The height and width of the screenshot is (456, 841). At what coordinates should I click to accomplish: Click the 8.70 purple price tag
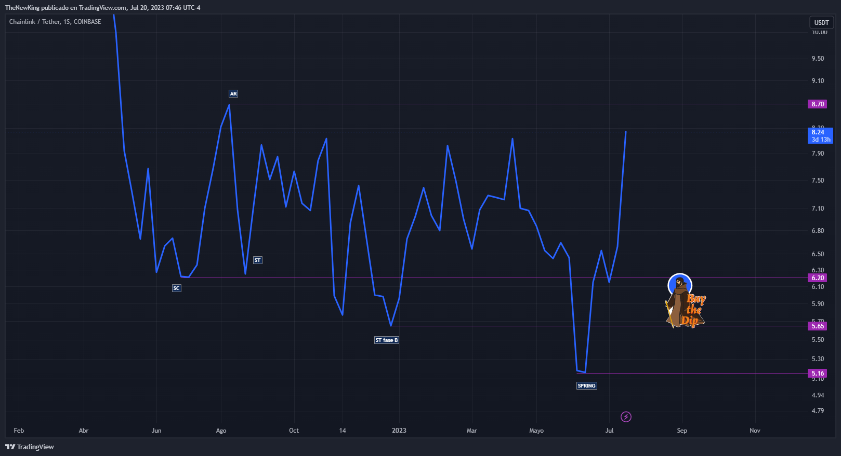point(818,104)
